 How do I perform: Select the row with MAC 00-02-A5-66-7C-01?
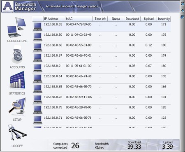(102, 58)
